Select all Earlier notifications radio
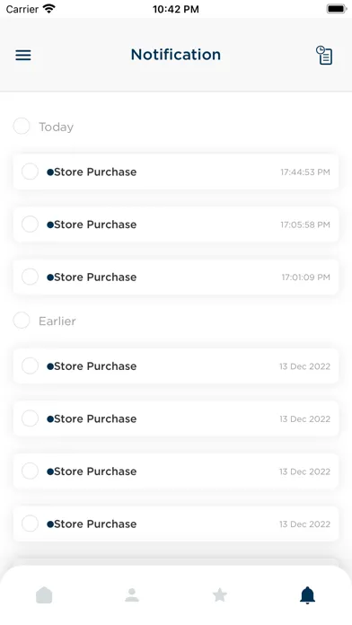Image resolution: width=352 pixels, height=625 pixels. [22, 321]
